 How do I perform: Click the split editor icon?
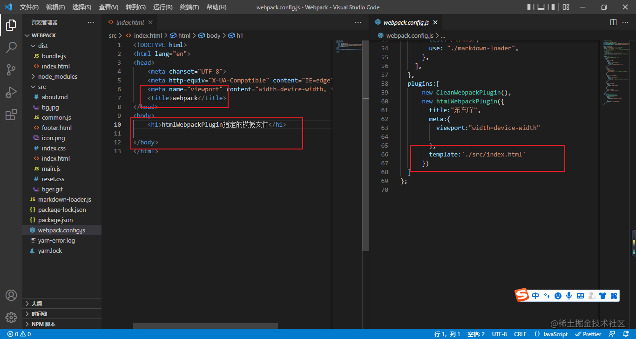[613, 22]
